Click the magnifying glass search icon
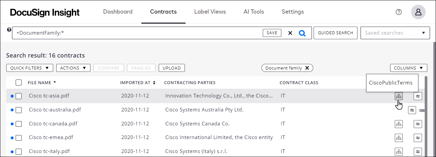This screenshot has height=157, width=436. click(x=302, y=33)
